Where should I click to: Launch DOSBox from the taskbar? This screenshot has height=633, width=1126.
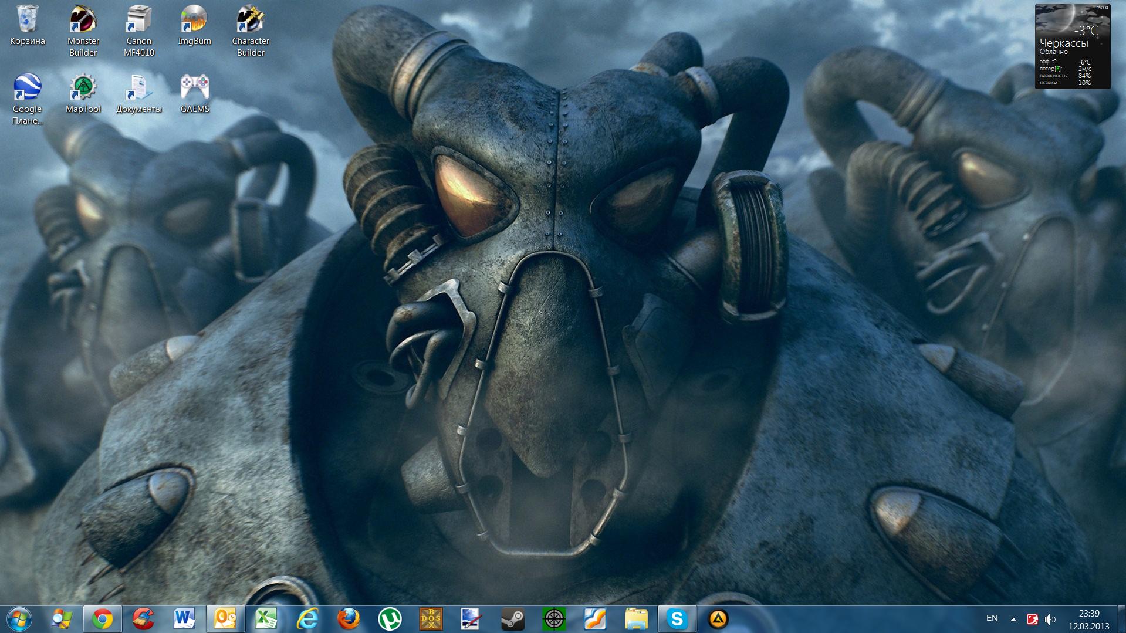click(x=431, y=619)
